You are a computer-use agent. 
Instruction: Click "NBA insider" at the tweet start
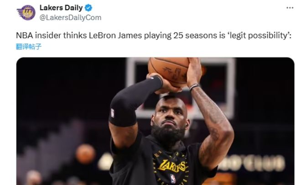point(38,35)
